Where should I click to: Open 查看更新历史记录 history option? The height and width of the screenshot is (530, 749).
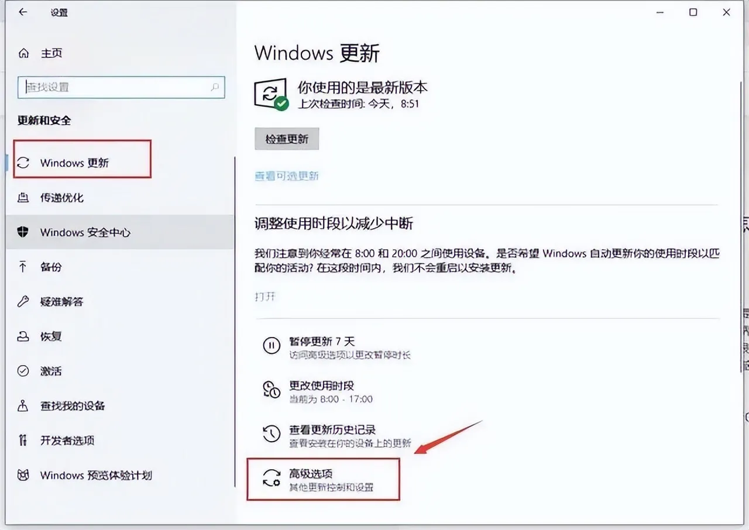click(336, 436)
